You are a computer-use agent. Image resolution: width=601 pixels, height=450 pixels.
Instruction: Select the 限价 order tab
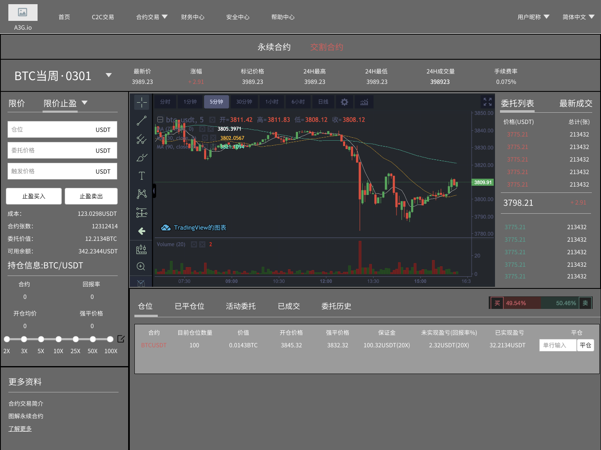17,104
